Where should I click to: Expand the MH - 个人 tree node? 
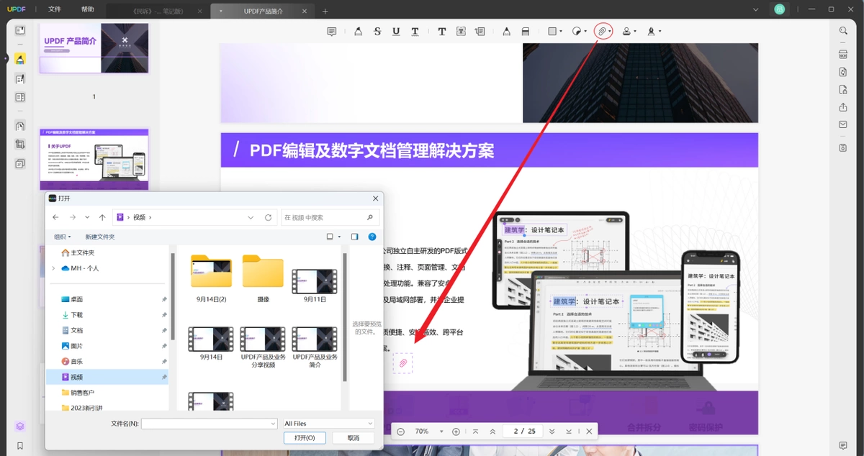53,268
